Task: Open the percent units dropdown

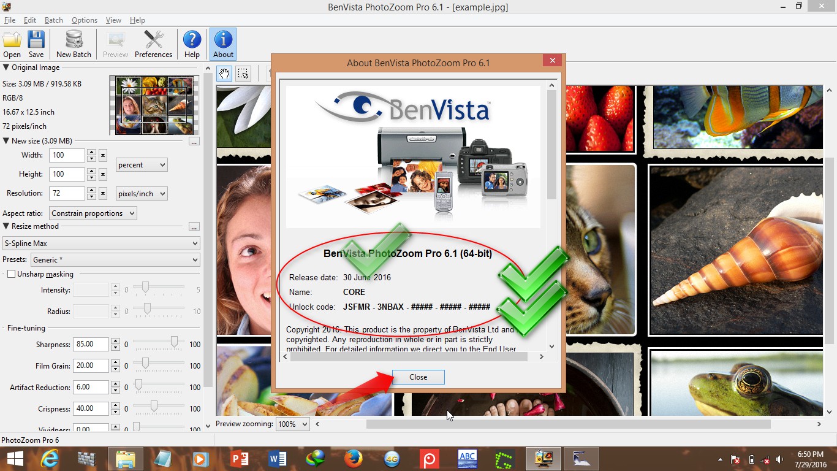Action: click(142, 165)
